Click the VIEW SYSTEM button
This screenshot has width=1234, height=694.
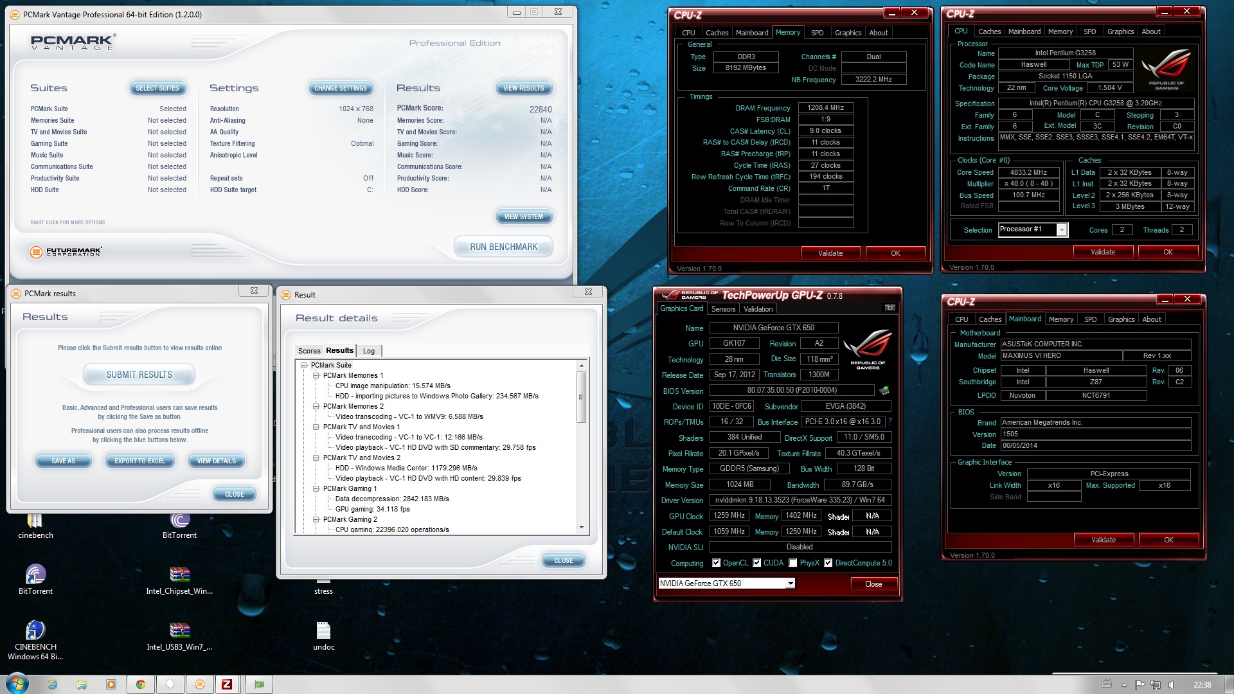[x=523, y=217]
